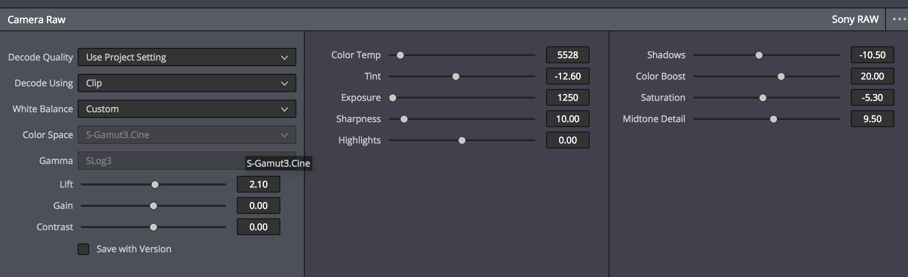The width and height of the screenshot is (908, 277).
Task: Click the Contrast value field
Action: point(258,227)
